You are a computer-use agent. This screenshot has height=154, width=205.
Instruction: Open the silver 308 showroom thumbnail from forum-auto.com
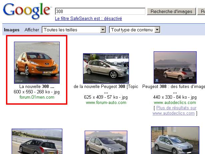pos(106,68)
